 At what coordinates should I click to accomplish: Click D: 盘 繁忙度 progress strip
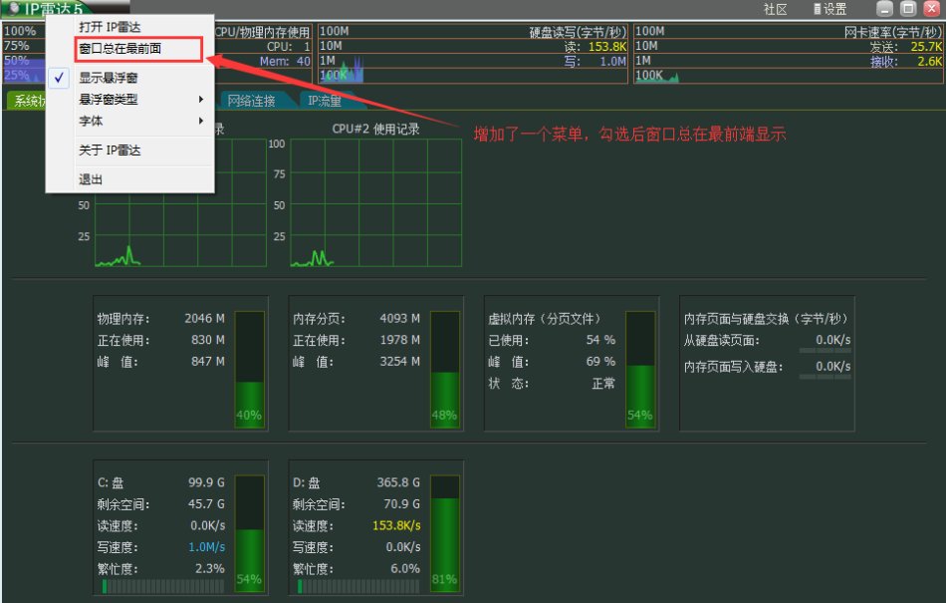[358, 586]
